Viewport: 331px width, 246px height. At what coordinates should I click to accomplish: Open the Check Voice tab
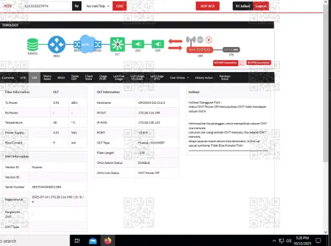coord(89,77)
